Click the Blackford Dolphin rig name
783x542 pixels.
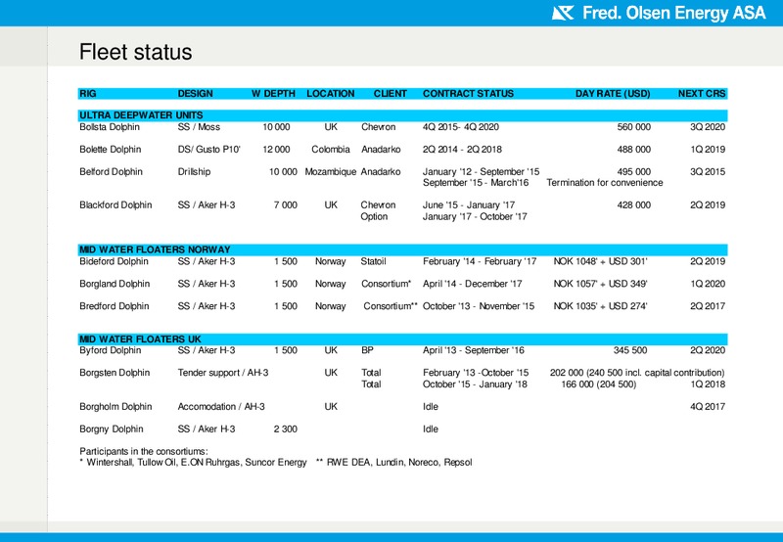[x=115, y=204]
